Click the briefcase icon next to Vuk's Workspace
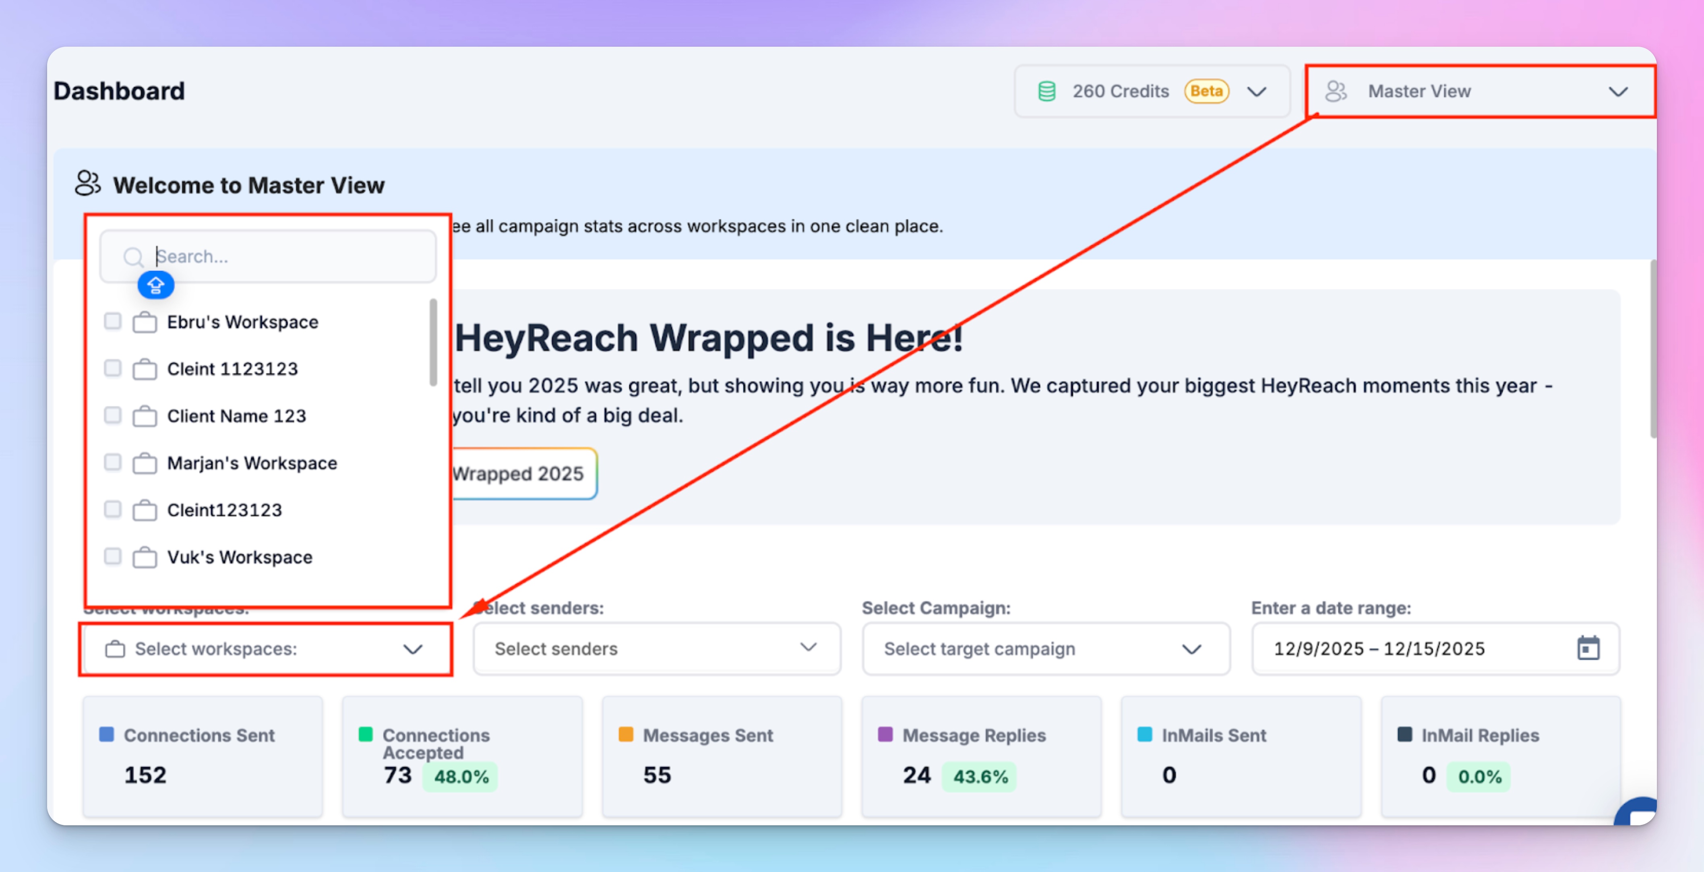The image size is (1704, 872). pos(144,558)
